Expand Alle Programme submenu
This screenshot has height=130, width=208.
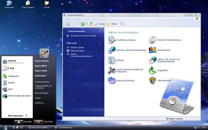pyautogui.click(x=17, y=116)
